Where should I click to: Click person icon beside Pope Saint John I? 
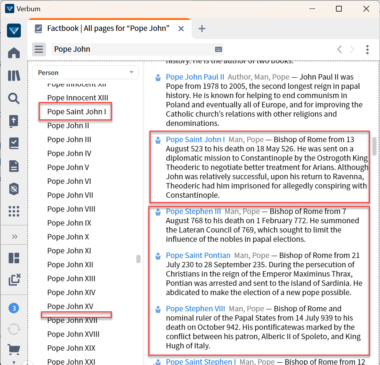(x=158, y=140)
